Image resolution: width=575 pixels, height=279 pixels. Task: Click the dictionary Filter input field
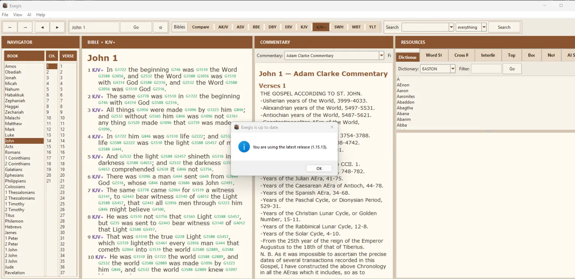[486, 69]
